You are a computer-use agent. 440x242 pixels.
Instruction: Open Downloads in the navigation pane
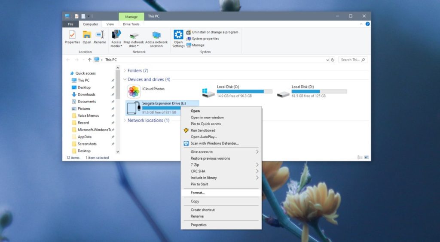pos(86,94)
